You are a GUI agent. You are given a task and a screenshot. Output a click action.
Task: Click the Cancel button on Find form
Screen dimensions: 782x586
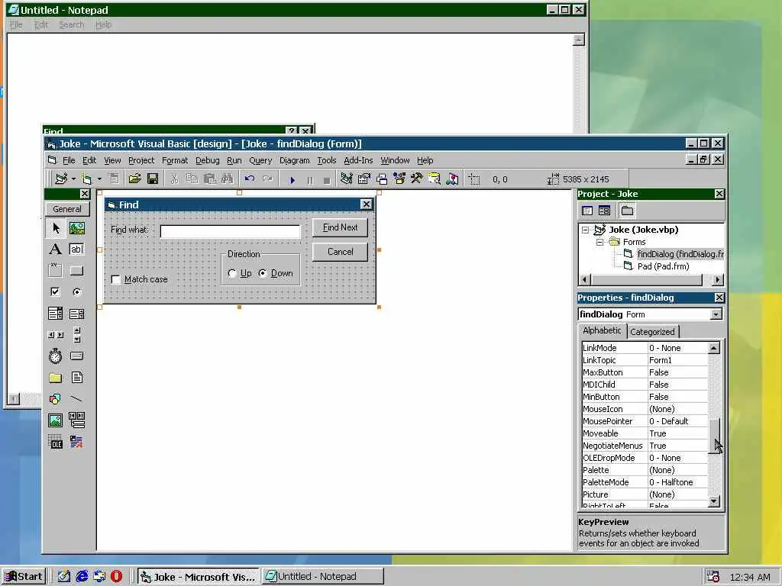(x=340, y=252)
